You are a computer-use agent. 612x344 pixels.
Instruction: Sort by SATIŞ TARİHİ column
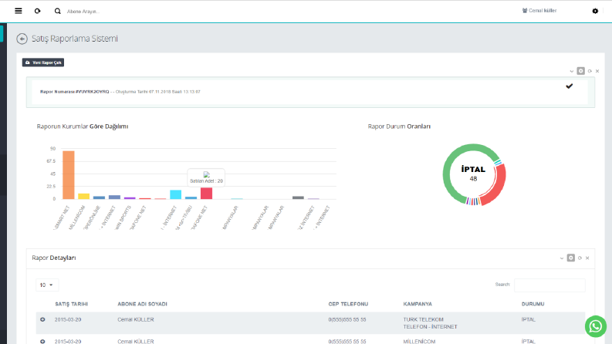[72, 304]
